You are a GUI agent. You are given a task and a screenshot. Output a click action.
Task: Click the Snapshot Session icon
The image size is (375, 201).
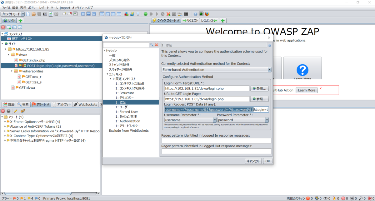[x=45, y=14]
